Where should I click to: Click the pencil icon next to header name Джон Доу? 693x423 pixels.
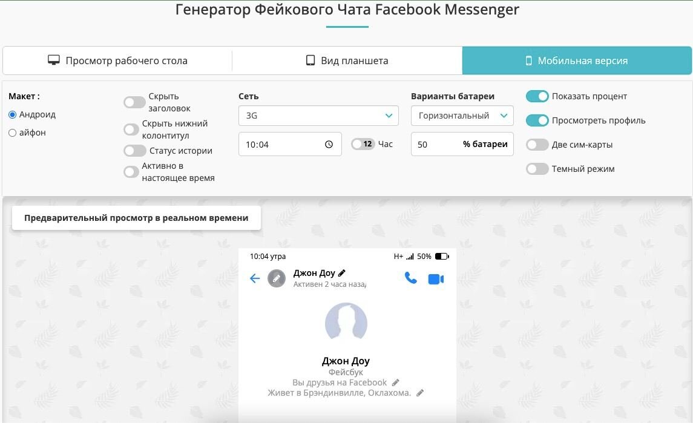coord(341,273)
